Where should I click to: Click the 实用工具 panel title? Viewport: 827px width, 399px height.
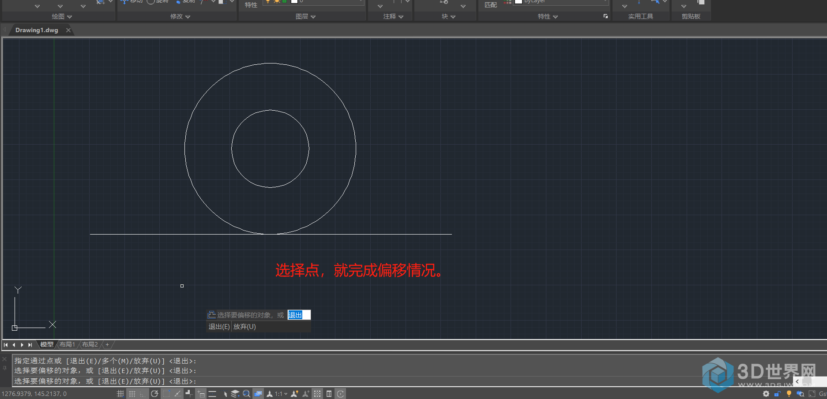[x=641, y=16]
